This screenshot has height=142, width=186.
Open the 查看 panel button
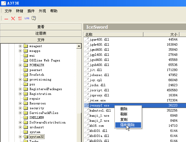(x=41, y=27)
